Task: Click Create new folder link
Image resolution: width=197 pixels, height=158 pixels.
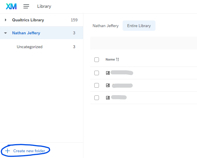Action: (x=29, y=151)
